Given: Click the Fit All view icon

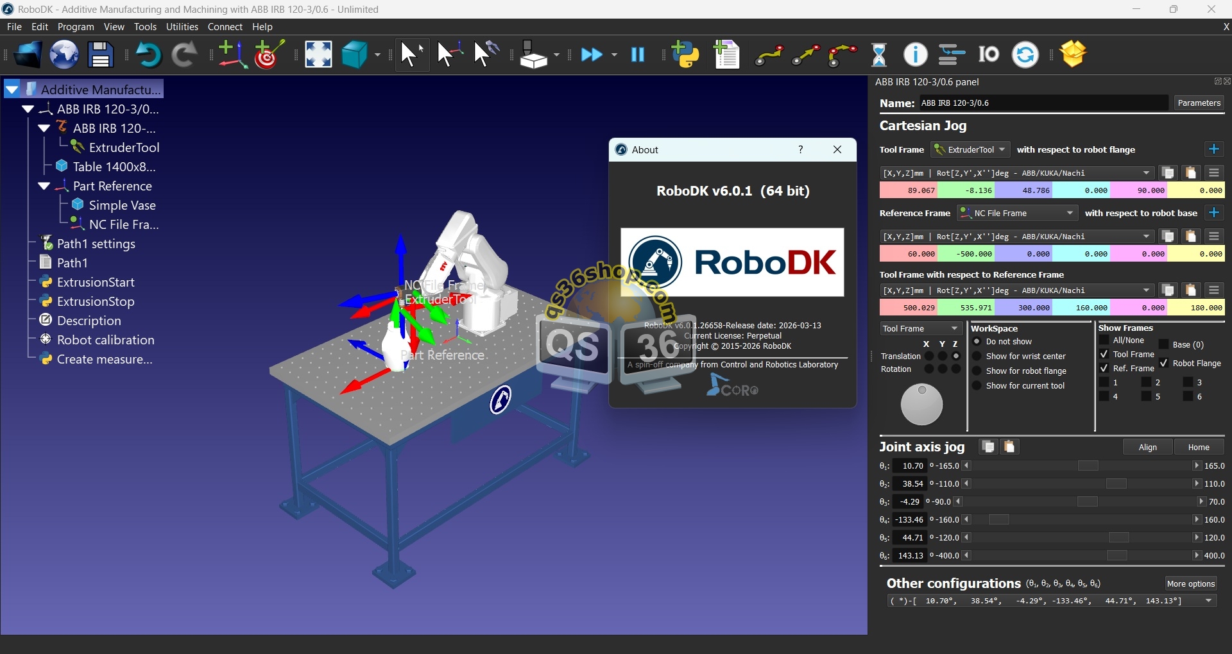Looking at the screenshot, I should pyautogui.click(x=318, y=55).
